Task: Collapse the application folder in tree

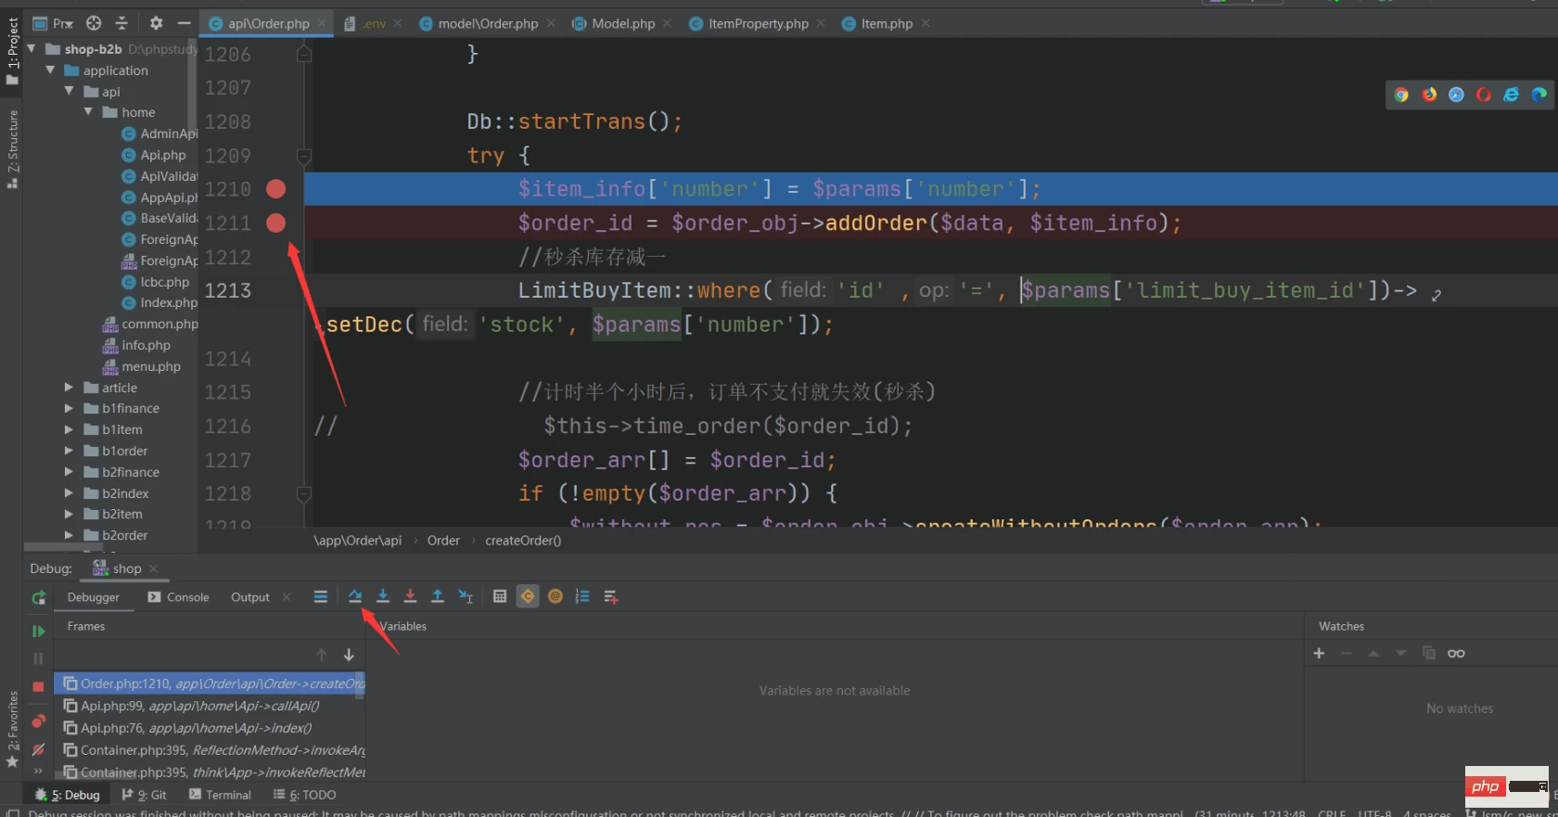Action: pos(50,70)
